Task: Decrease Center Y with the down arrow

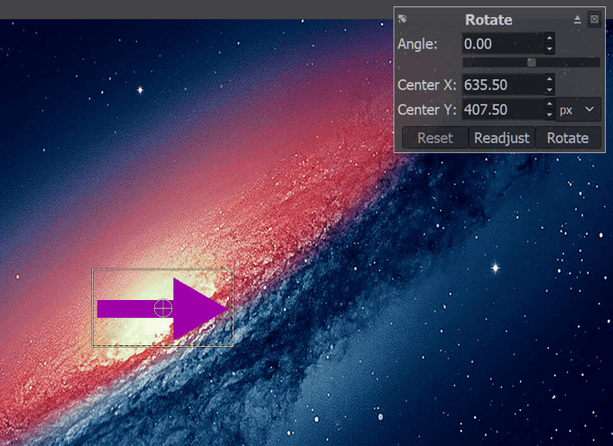Action: (549, 115)
